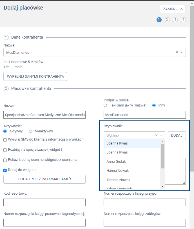Pick Anna Grolak from user list
194x229 pixels.
(116, 162)
